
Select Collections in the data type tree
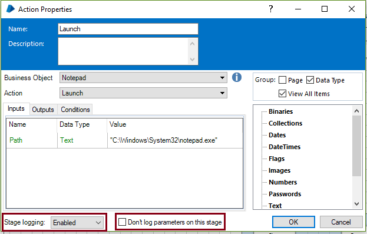tap(285, 123)
